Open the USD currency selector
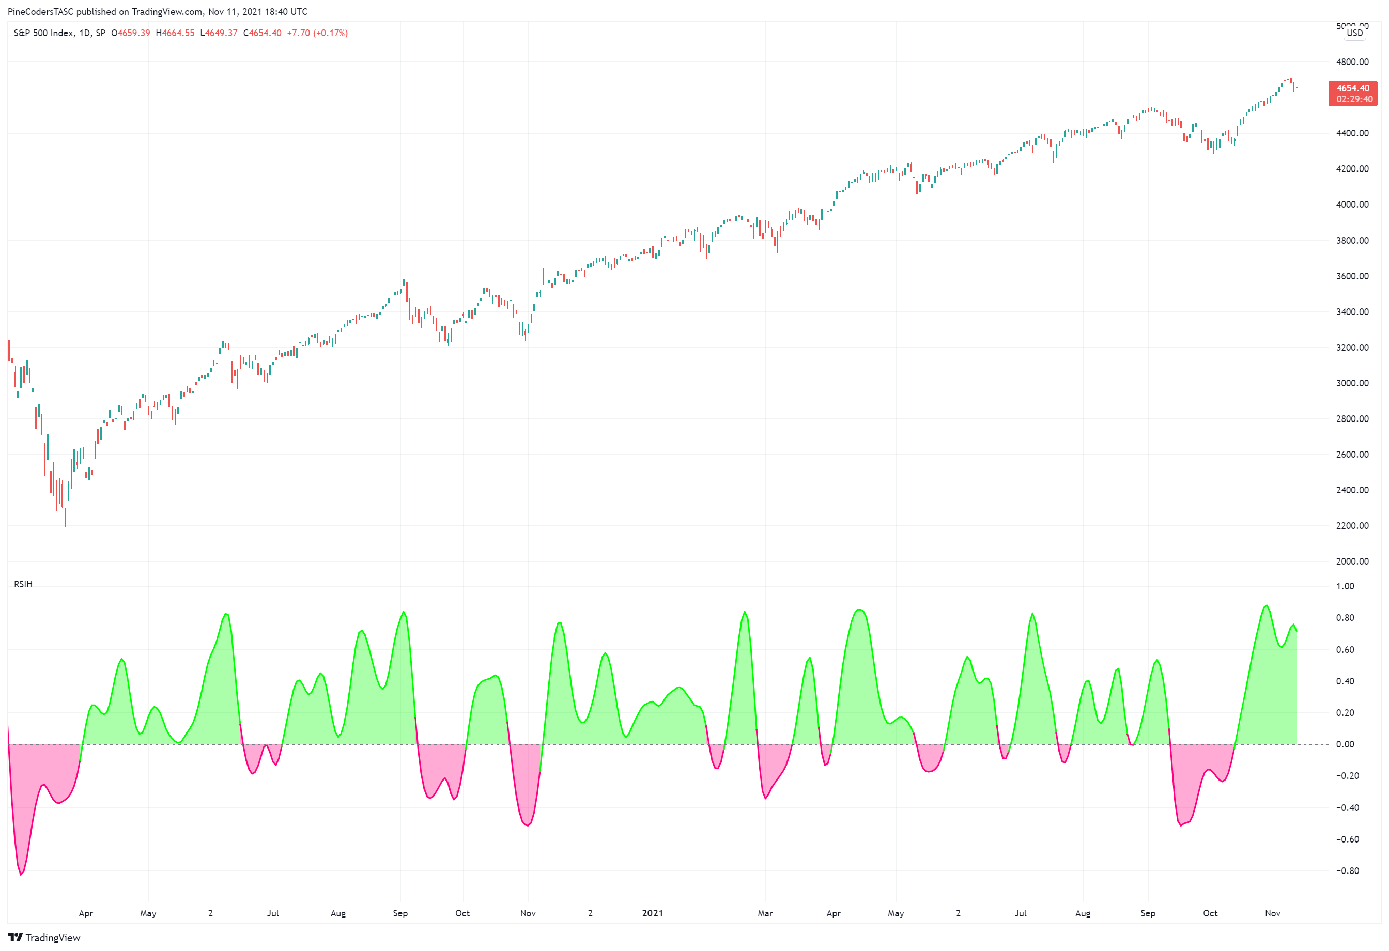 1354,33
